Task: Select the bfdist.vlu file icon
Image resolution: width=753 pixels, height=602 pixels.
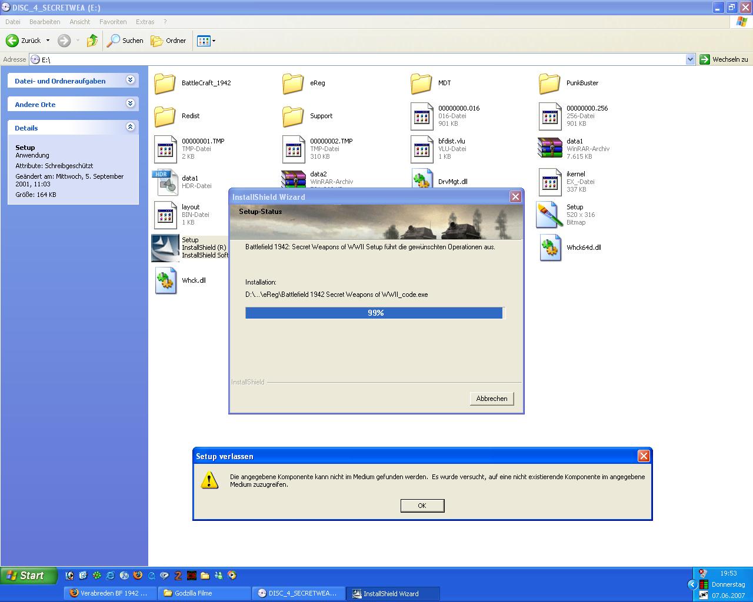Action: click(x=421, y=149)
